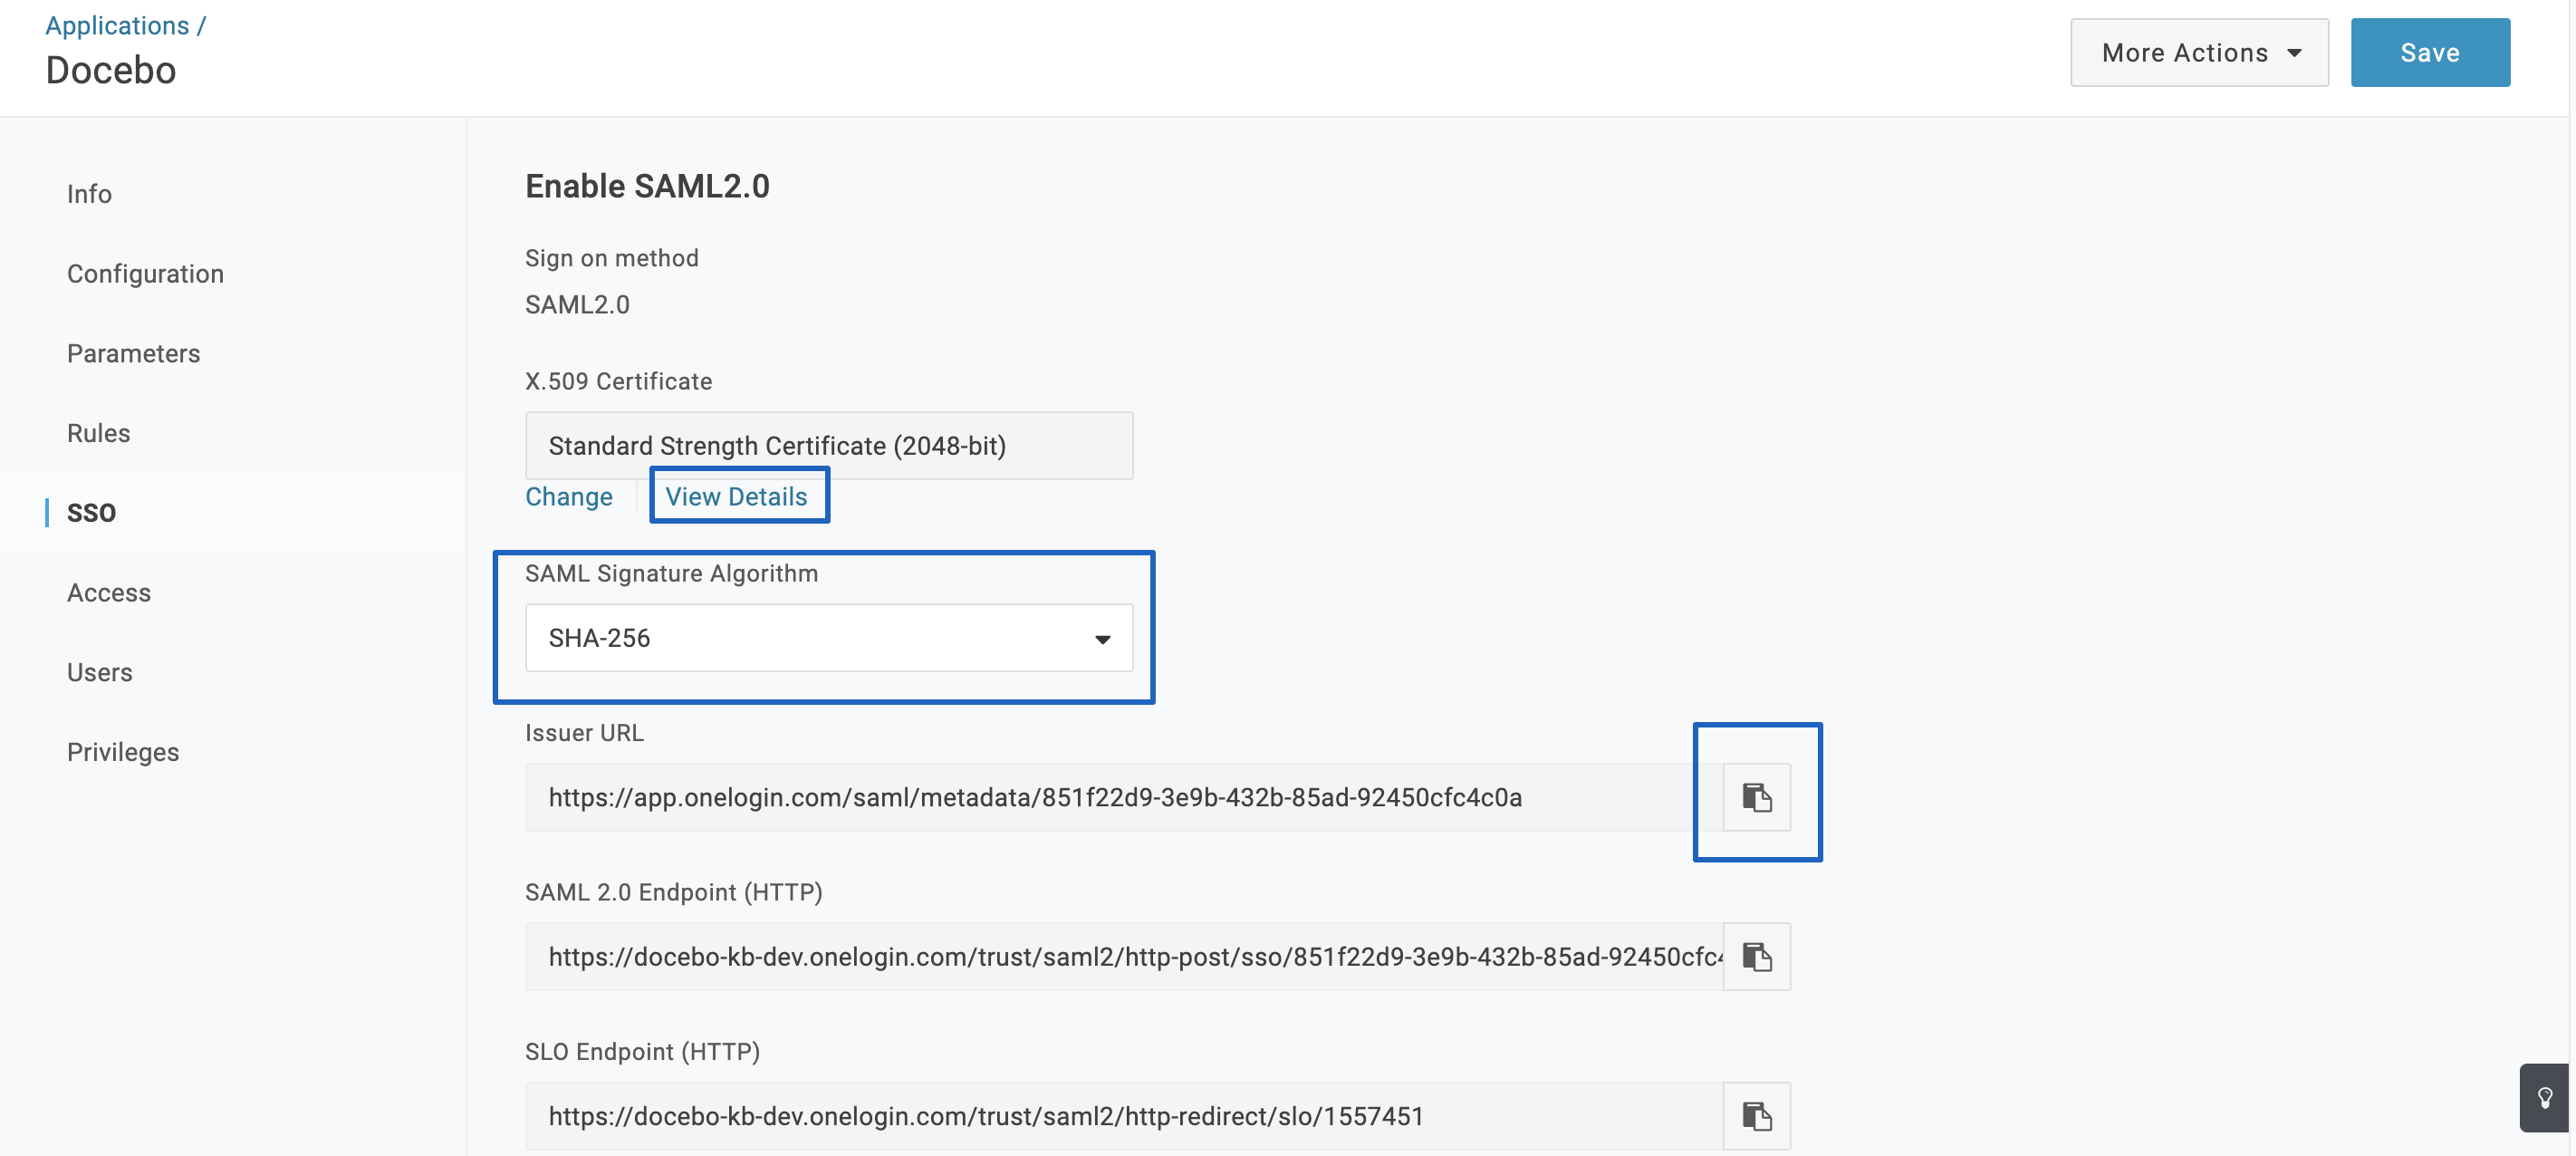Click the X.509 Certificate label

coord(618,382)
